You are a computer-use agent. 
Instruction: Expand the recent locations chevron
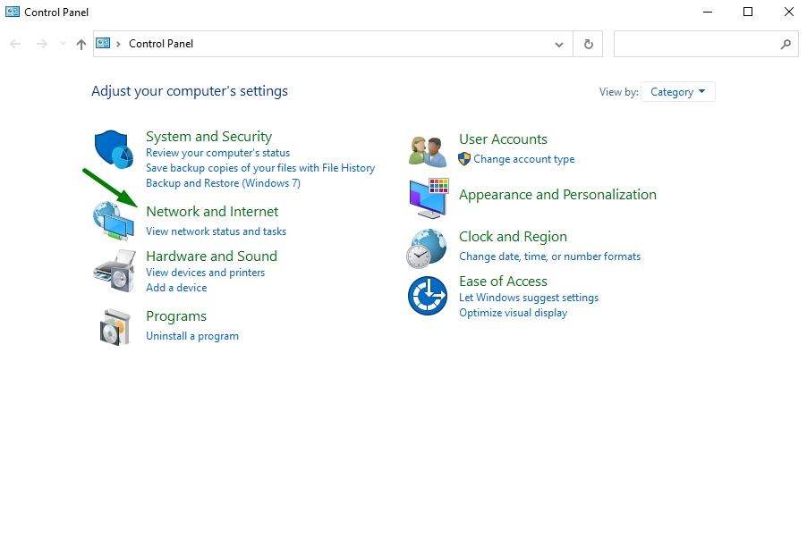[63, 44]
